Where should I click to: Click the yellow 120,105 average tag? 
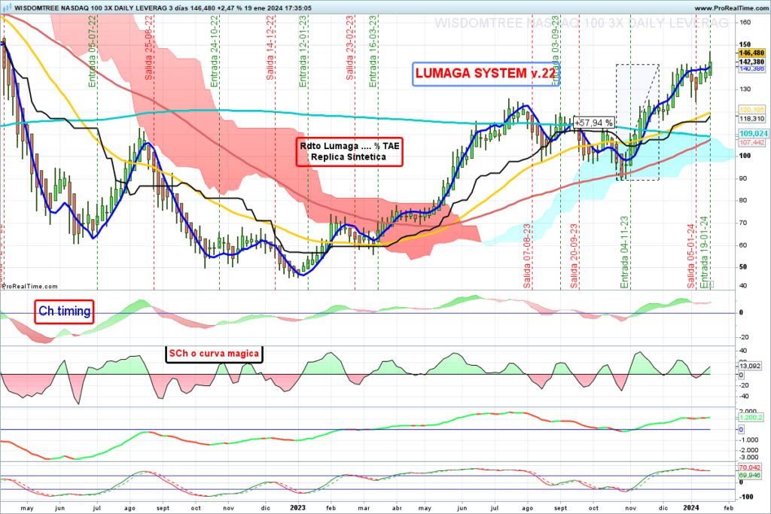tap(751, 110)
